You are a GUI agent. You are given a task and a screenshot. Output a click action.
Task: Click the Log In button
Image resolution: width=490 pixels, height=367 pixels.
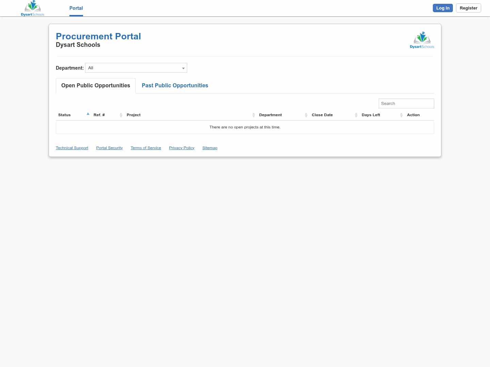pyautogui.click(x=443, y=8)
